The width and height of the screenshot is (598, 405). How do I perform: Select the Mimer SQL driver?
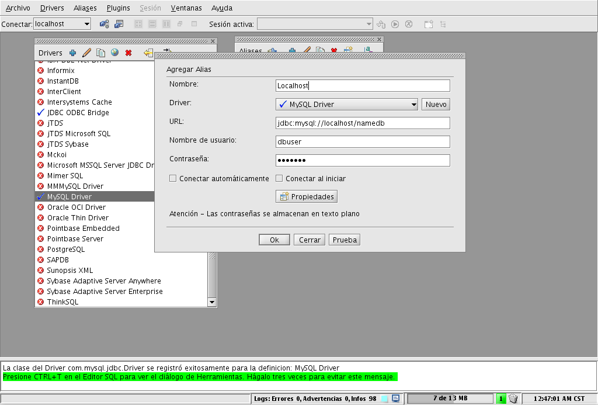tap(95, 175)
